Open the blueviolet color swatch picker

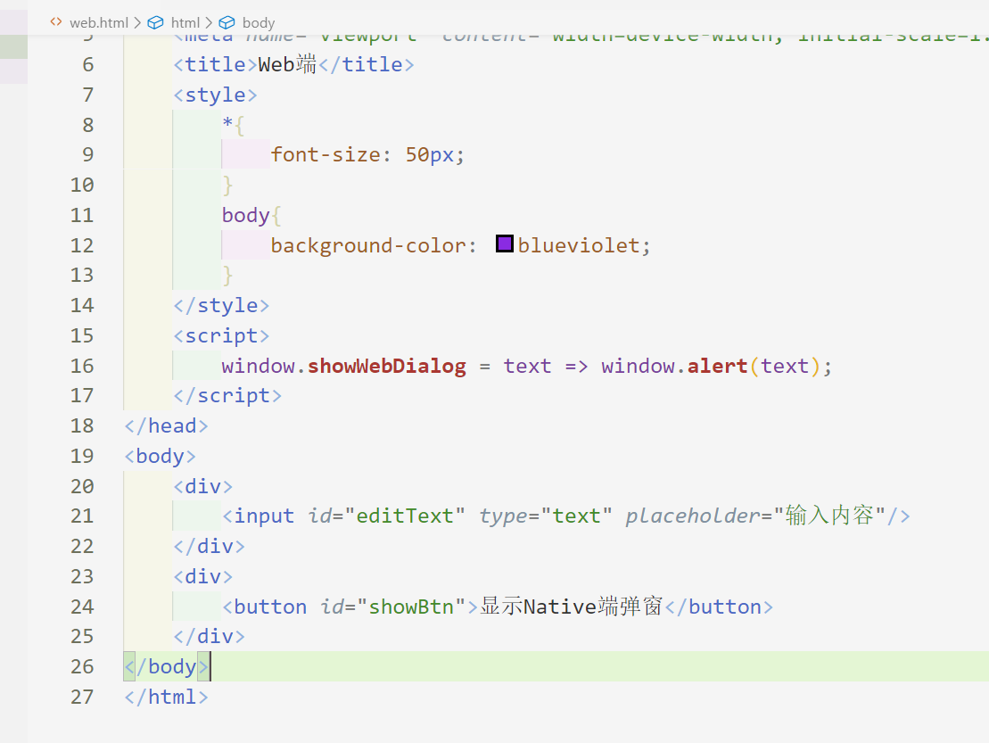(x=504, y=244)
